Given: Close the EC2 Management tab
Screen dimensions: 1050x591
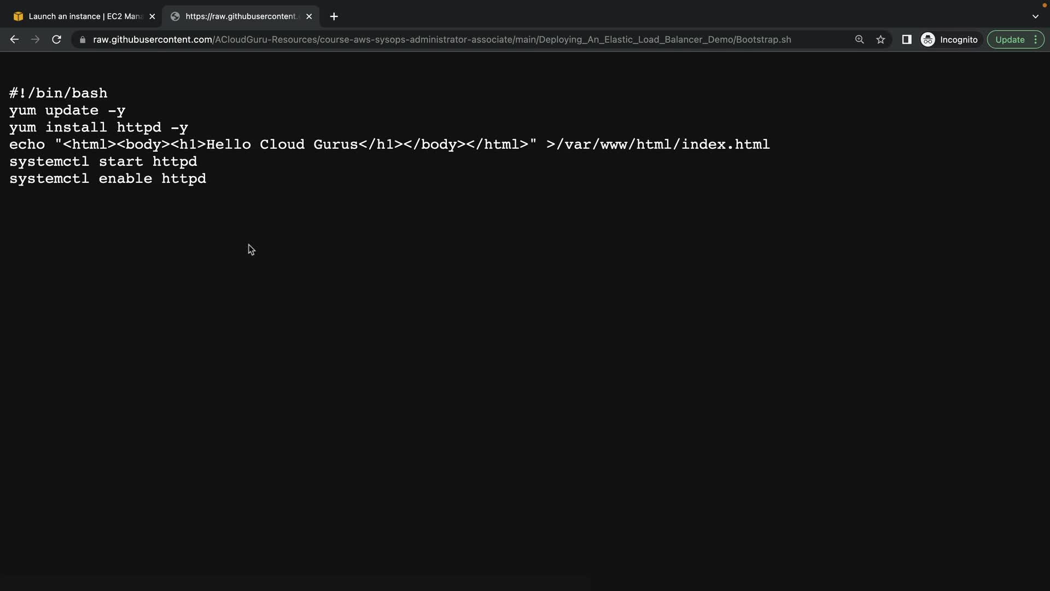Looking at the screenshot, I should [x=152, y=16].
